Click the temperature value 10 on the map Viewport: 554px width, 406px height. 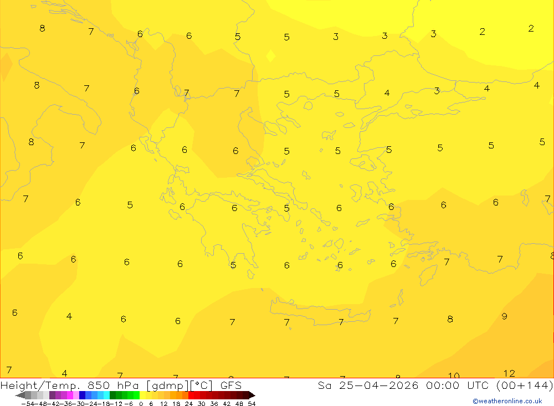454,375
